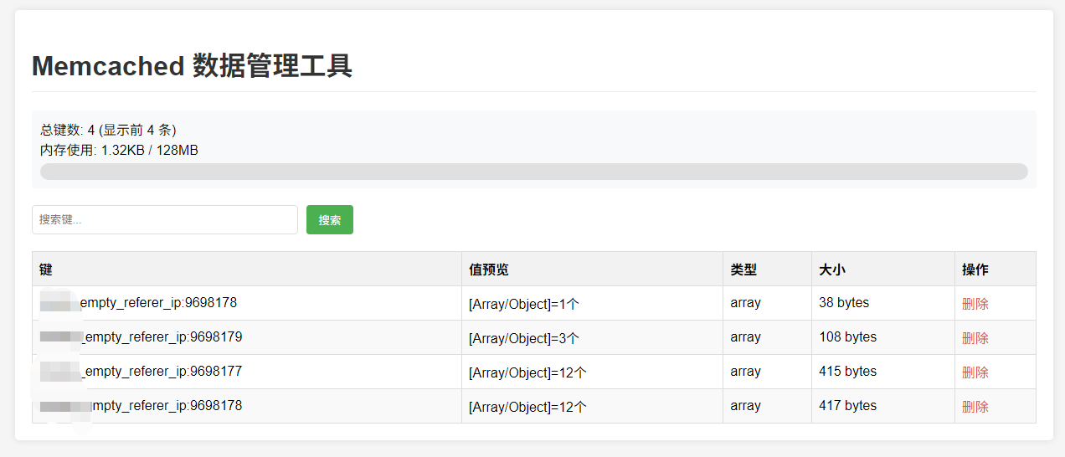Click the [Array/Object]=3个 value preview
The image size is (1065, 457).
click(524, 338)
